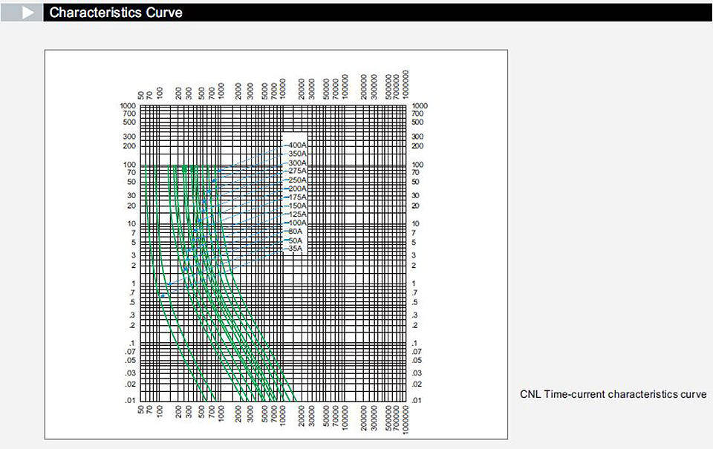Select the 350A curve label
The width and height of the screenshot is (713, 449).
[298, 154]
